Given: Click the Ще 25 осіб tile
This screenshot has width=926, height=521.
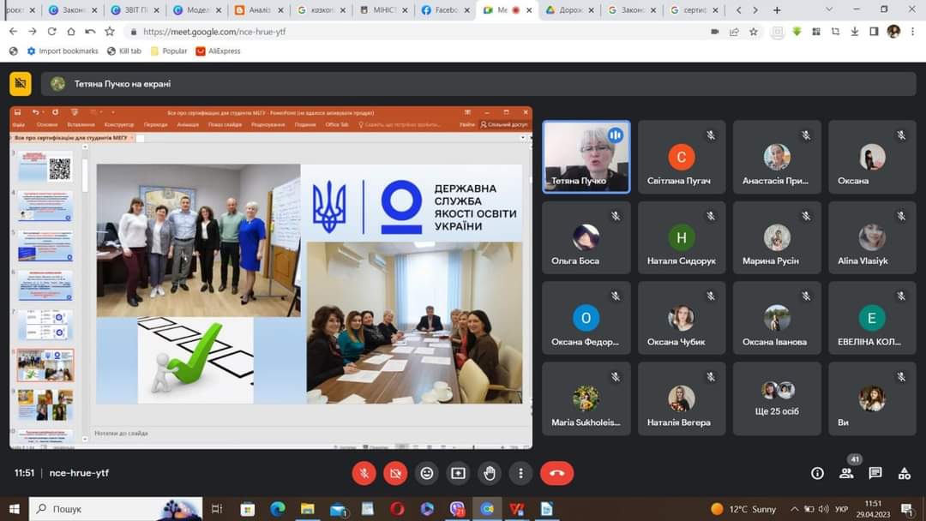Looking at the screenshot, I should coord(777,398).
